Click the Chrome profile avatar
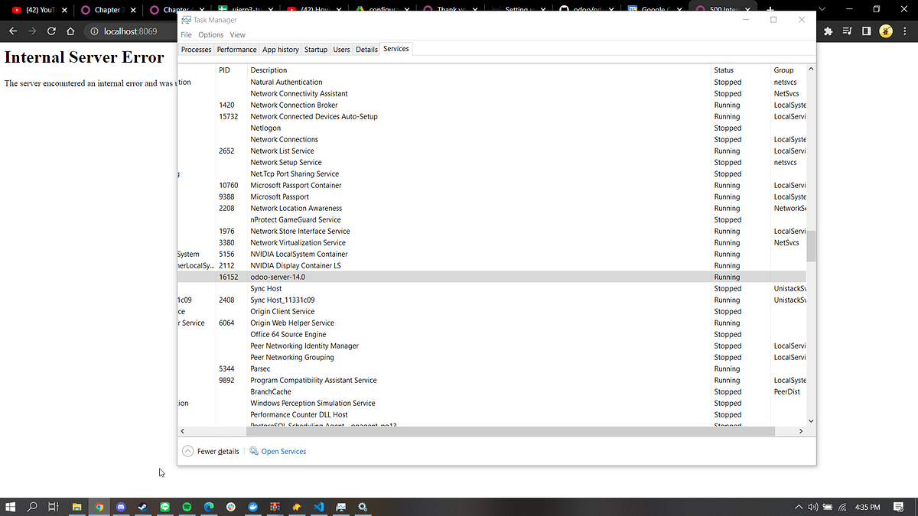The image size is (918, 516). (886, 31)
